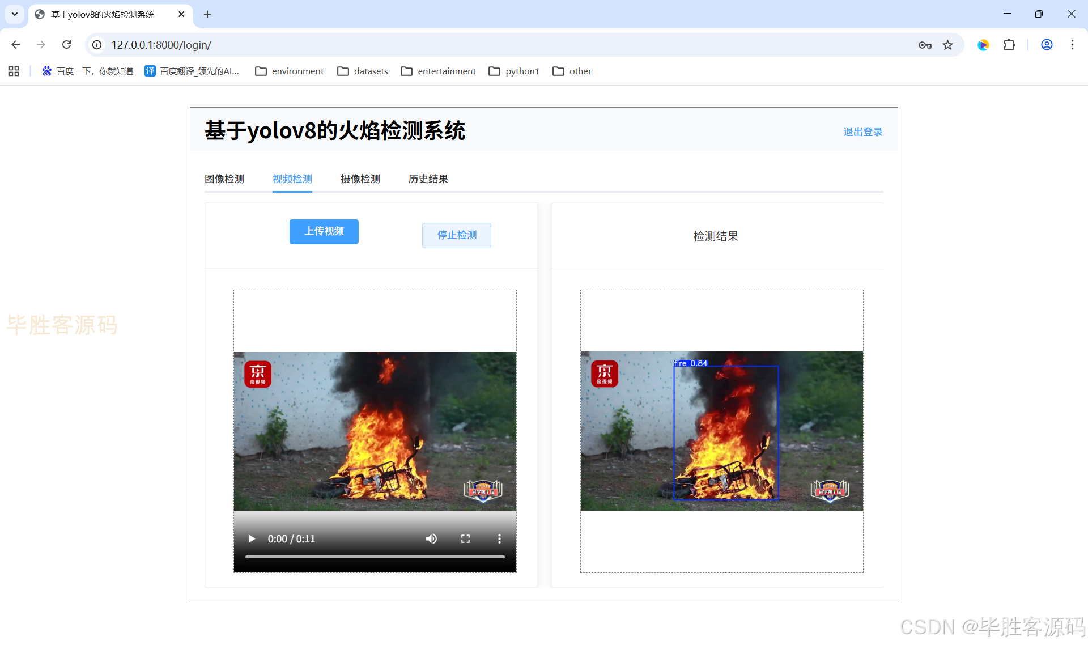Open browser extensions puzzle icon

(x=1009, y=45)
